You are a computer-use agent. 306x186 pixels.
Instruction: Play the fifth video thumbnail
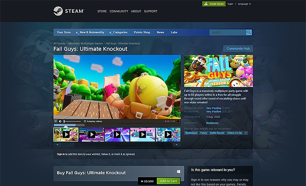(168, 134)
